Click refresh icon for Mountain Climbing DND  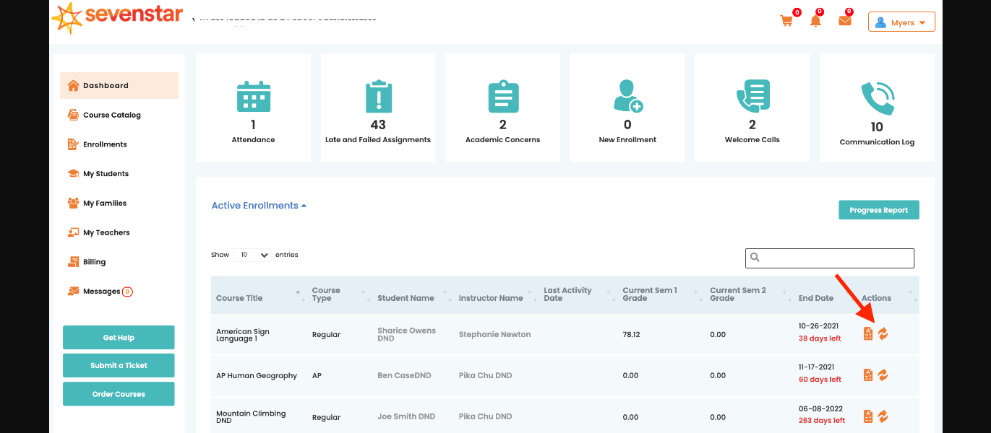(x=883, y=416)
